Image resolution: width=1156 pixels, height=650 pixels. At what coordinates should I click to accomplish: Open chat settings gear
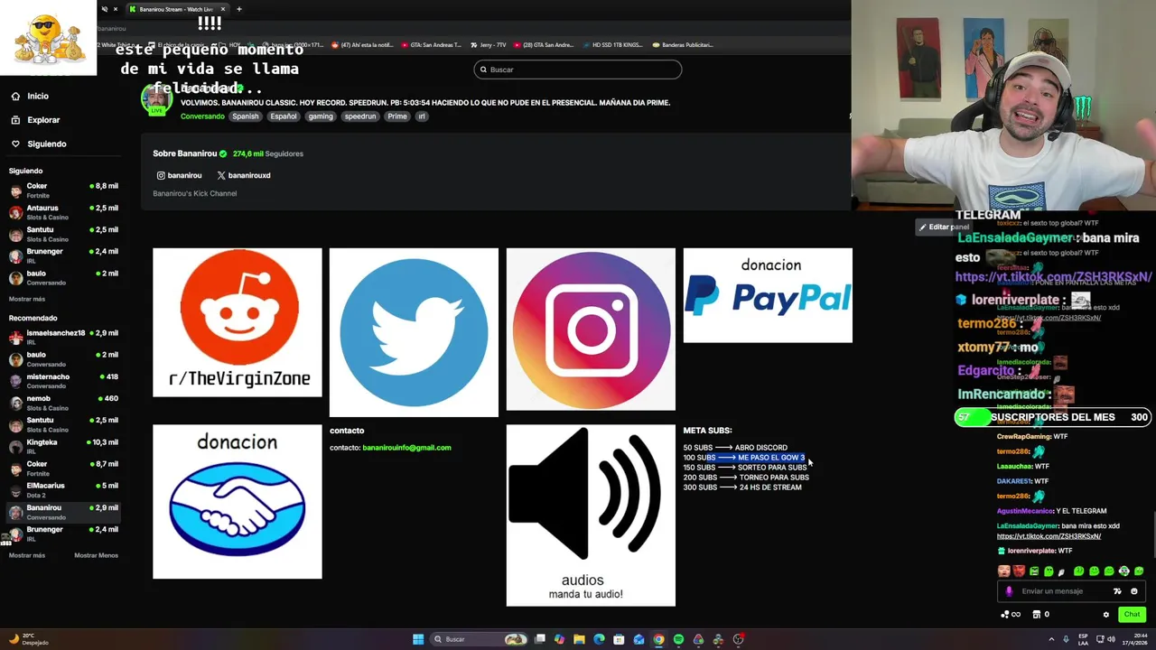[1105, 615]
